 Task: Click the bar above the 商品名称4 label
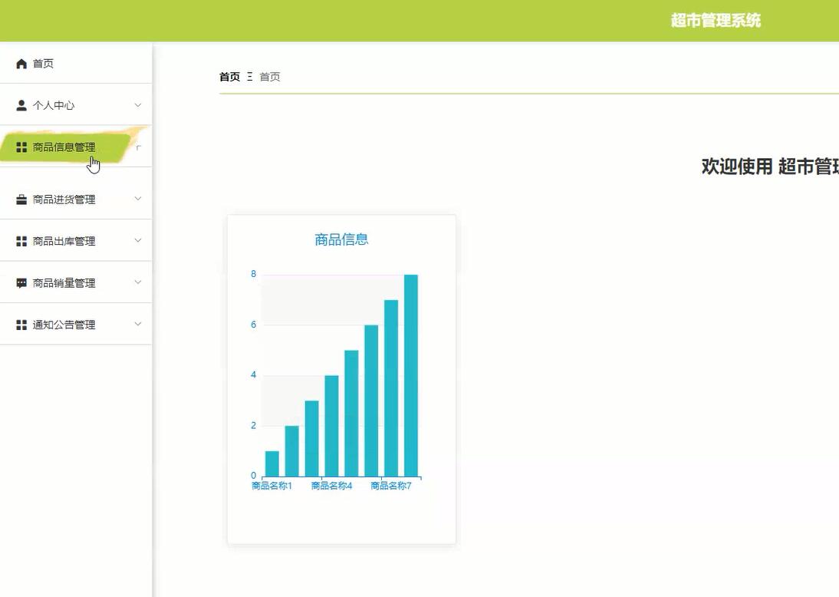click(332, 426)
